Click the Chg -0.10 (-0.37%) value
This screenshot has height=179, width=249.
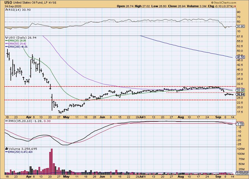(x=221, y=6)
